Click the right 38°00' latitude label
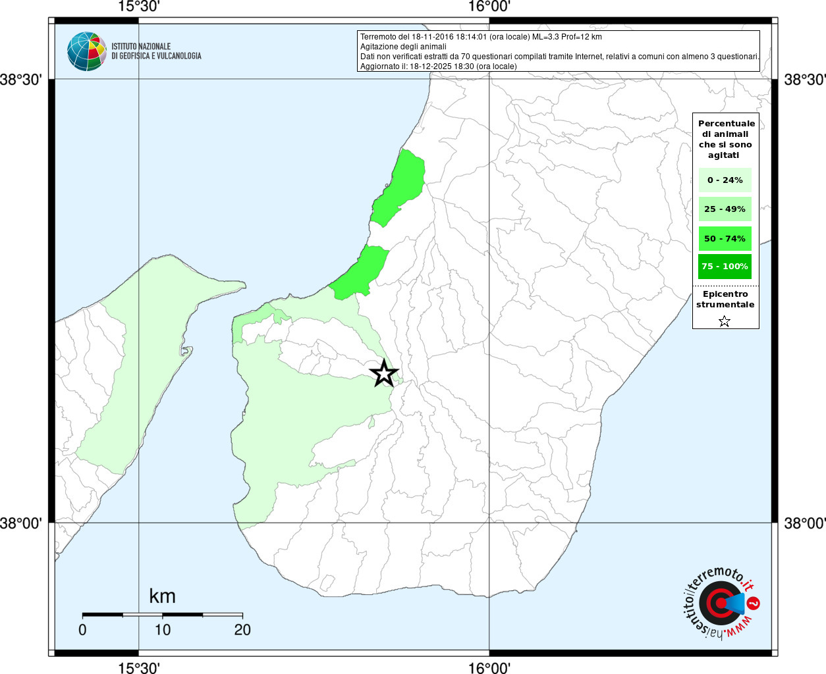The image size is (826, 674). (804, 523)
